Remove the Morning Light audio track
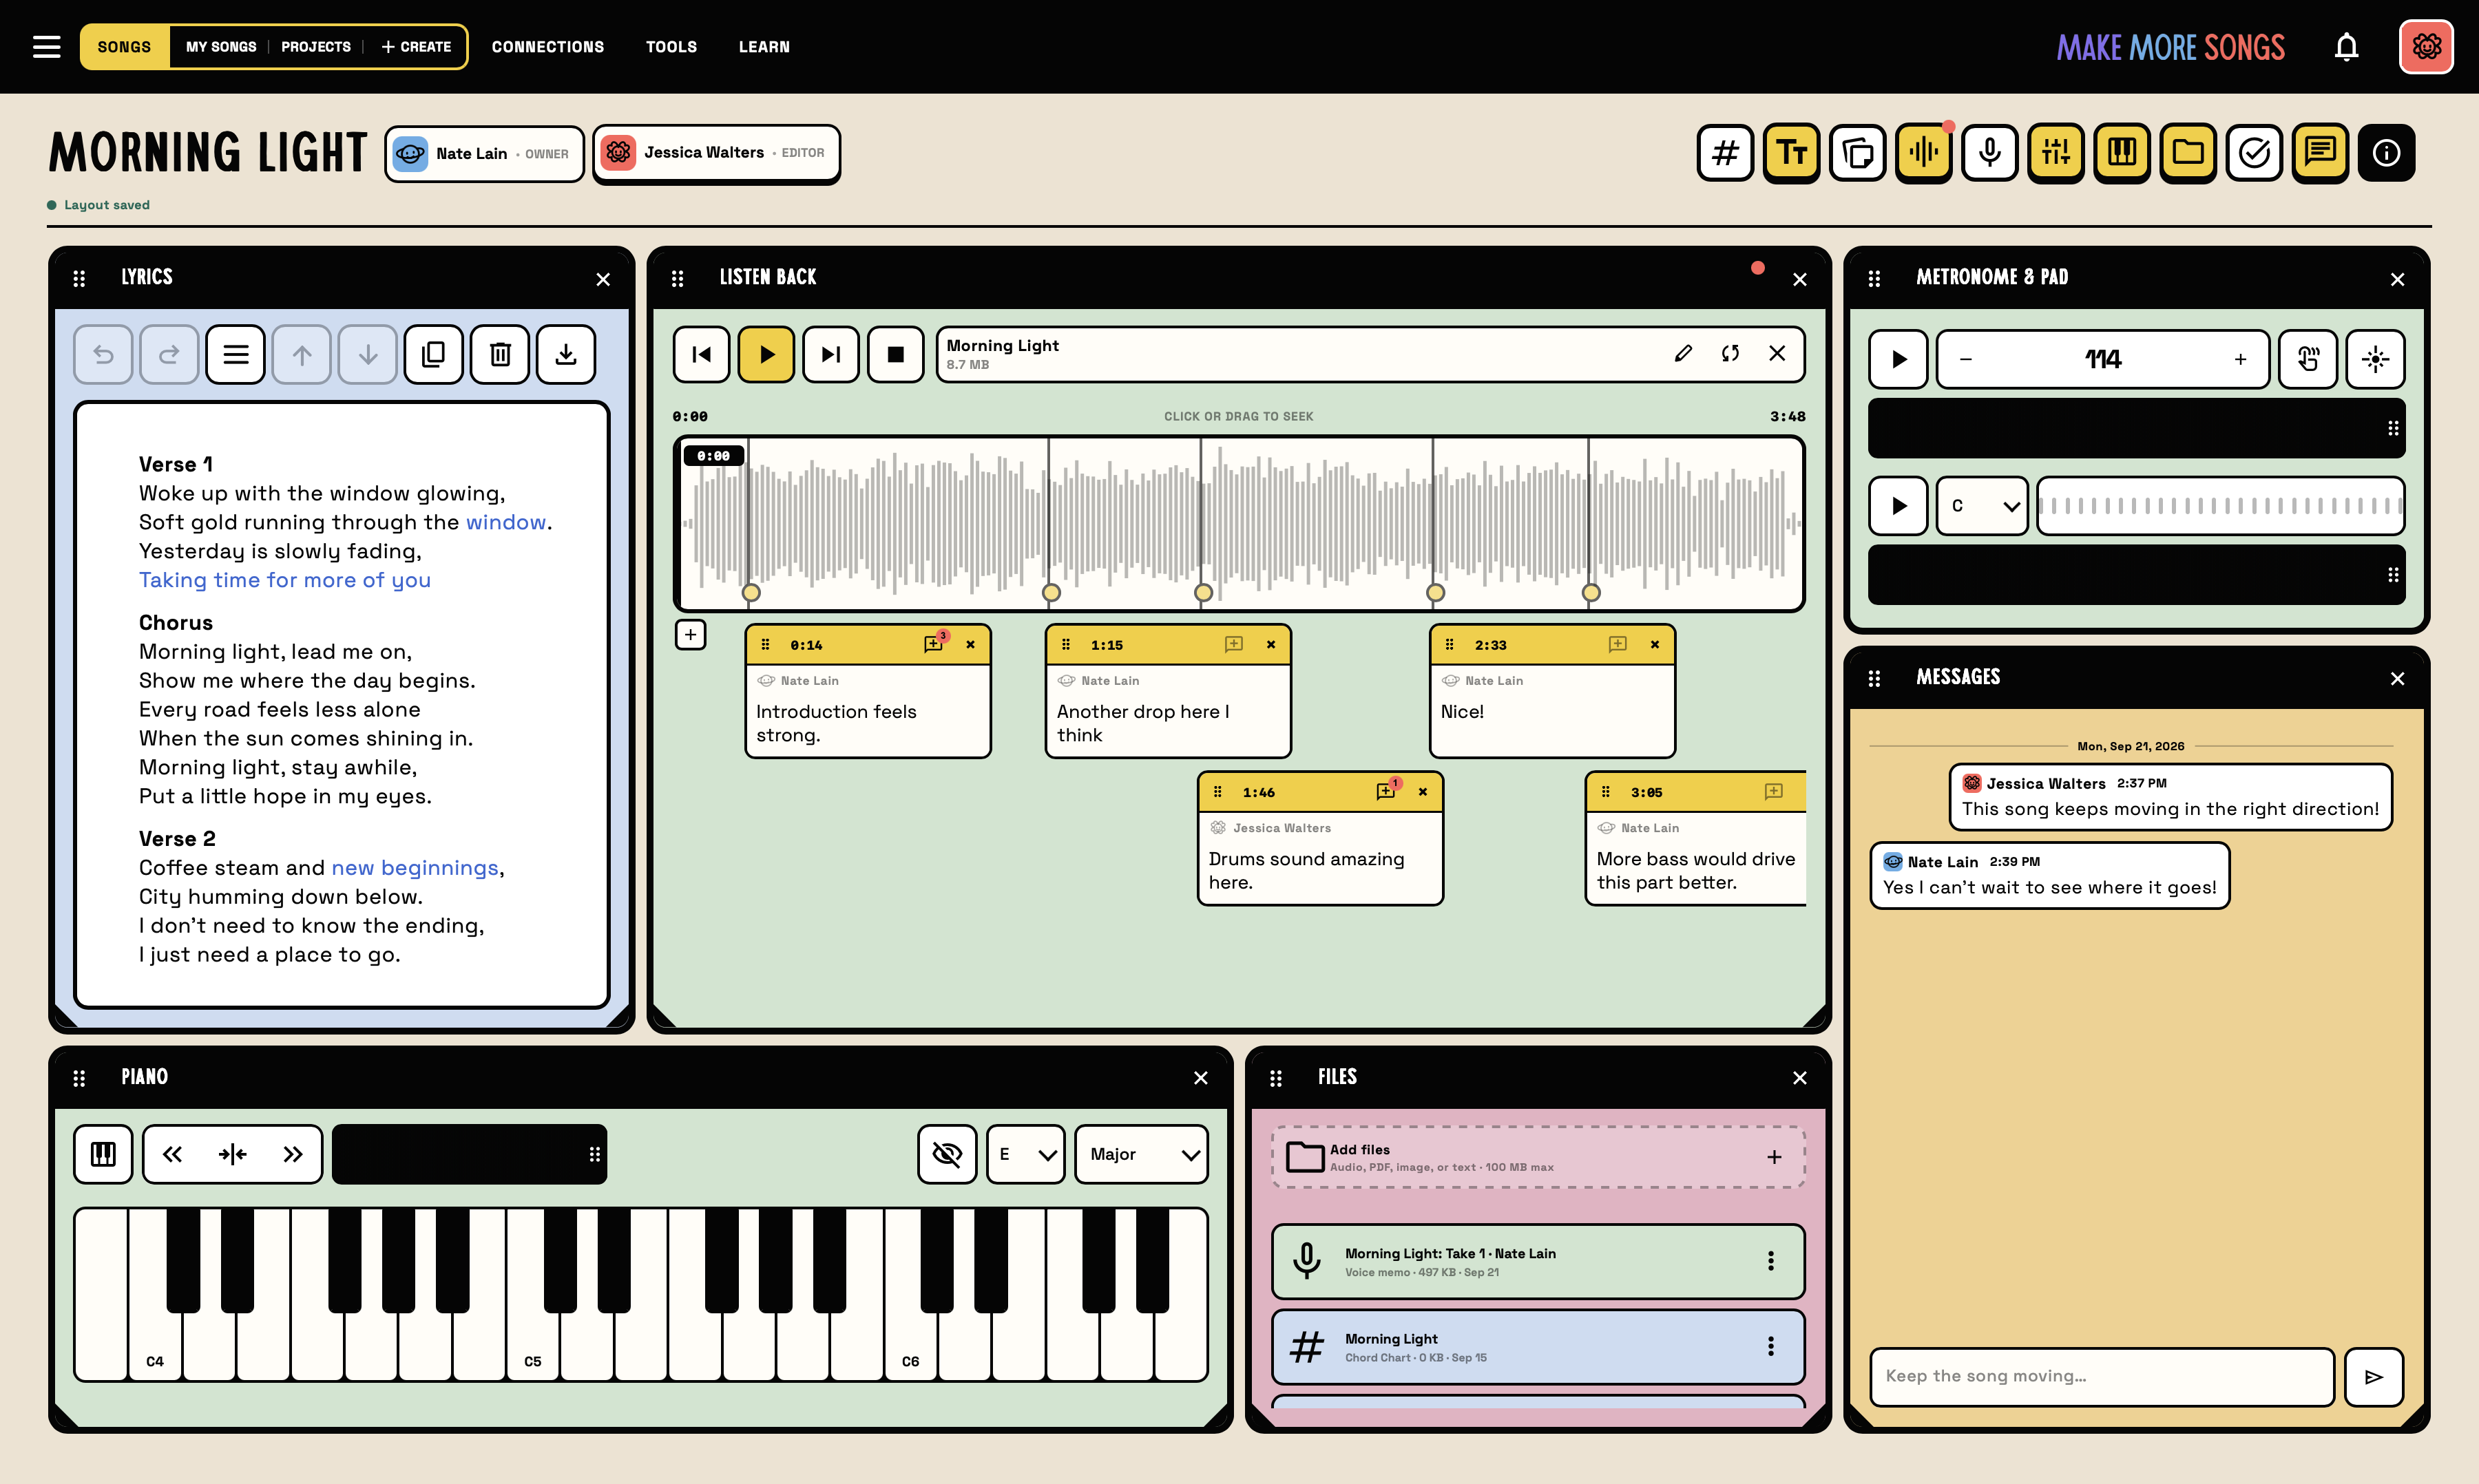This screenshot has width=2479, height=1484. (1777, 353)
